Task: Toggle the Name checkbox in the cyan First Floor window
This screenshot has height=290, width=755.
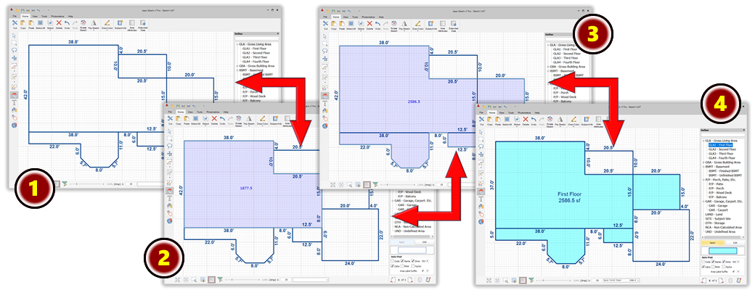Action: point(713,262)
